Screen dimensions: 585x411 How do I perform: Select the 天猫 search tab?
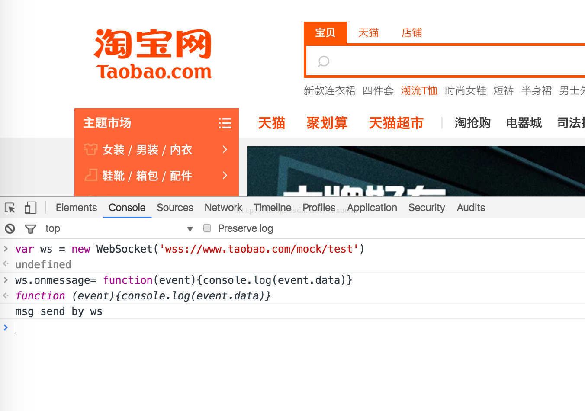tap(369, 32)
